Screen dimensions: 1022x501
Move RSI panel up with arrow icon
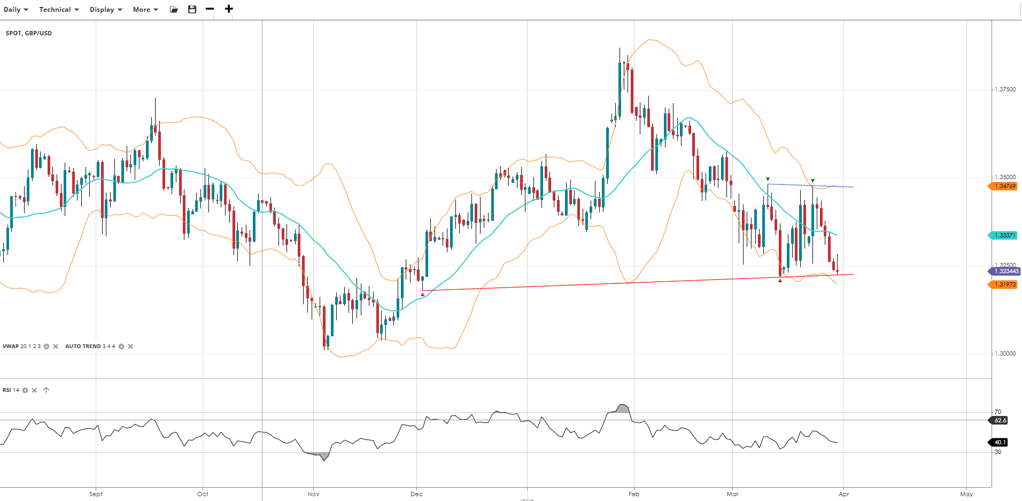click(47, 390)
